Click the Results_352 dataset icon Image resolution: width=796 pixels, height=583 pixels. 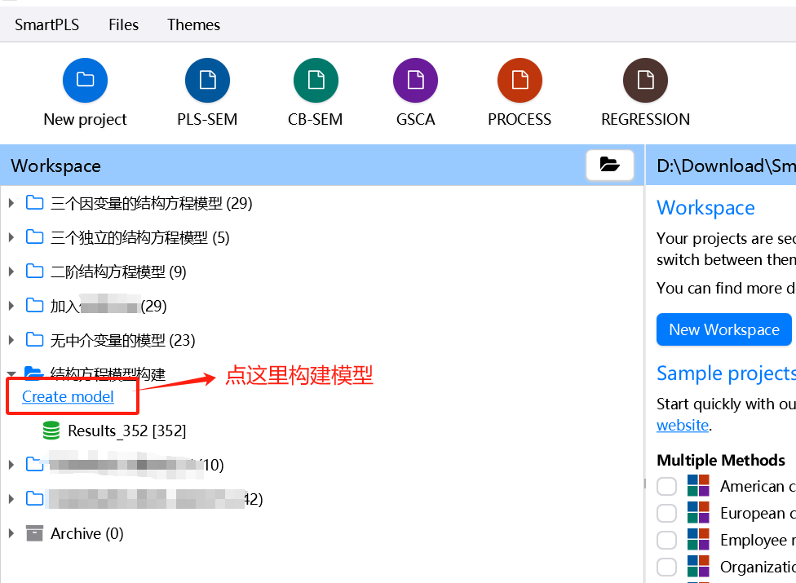(x=51, y=431)
